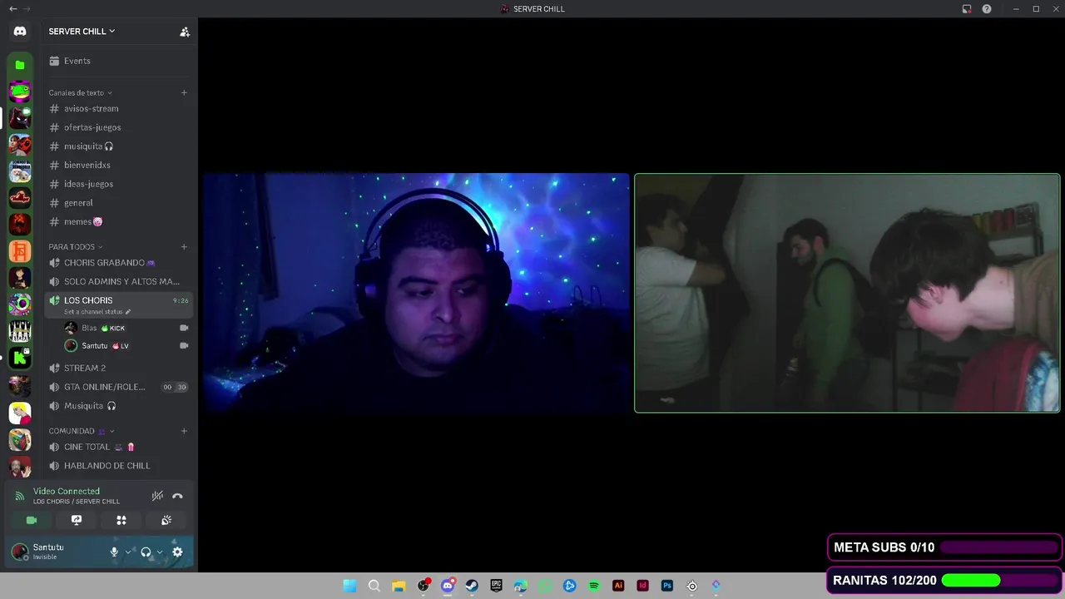
Task: Add a channel to PARA TODOS
Action: click(x=184, y=247)
